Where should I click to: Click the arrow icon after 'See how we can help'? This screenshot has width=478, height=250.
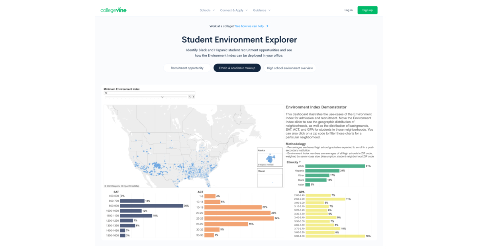coord(267,26)
